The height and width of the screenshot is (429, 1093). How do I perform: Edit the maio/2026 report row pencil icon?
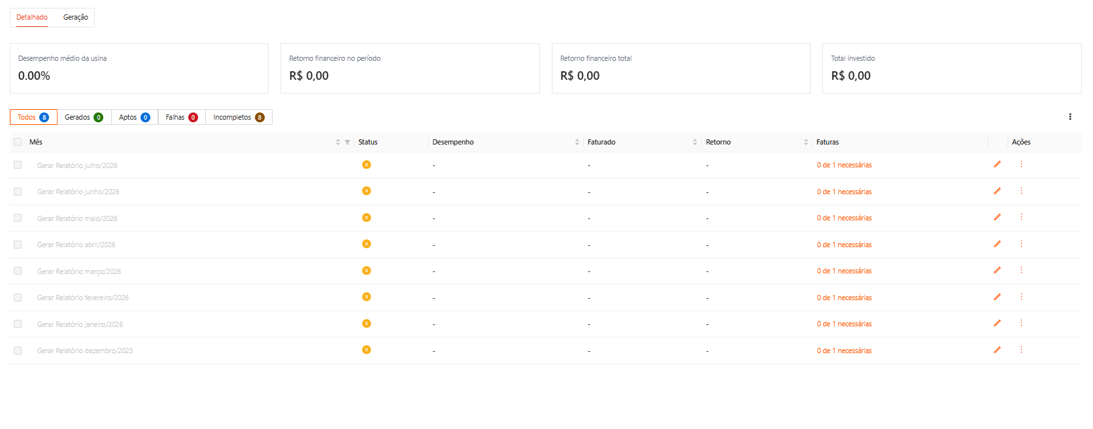[x=997, y=217]
